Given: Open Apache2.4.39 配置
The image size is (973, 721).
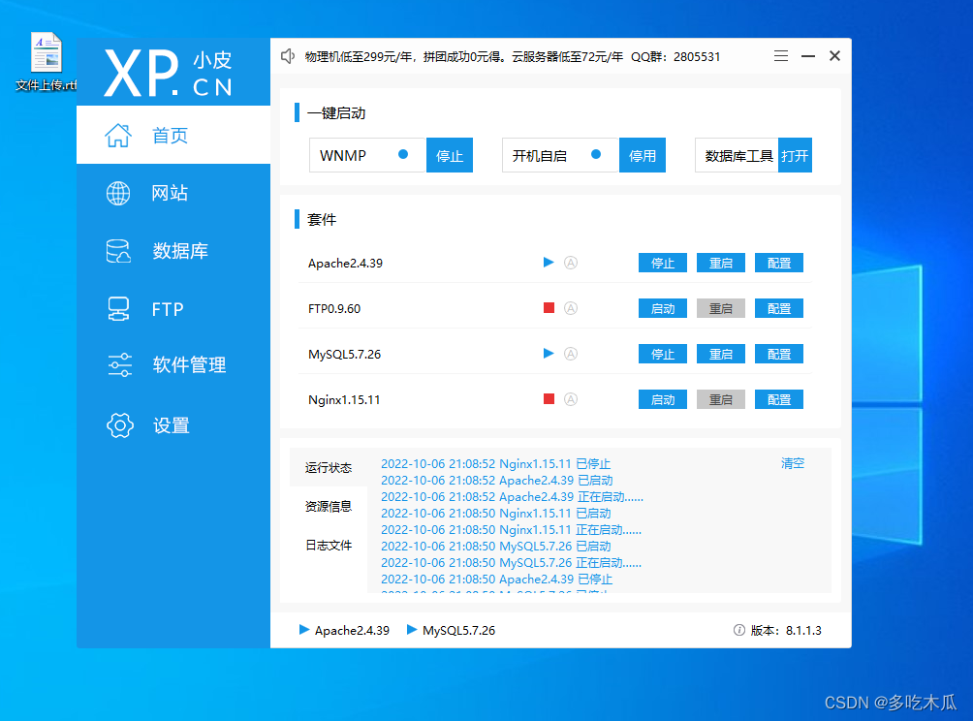Looking at the screenshot, I should pos(779,263).
